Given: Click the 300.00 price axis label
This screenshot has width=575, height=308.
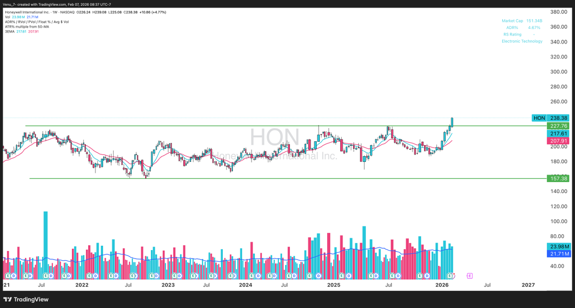Looking at the screenshot, I should pyautogui.click(x=559, y=72).
